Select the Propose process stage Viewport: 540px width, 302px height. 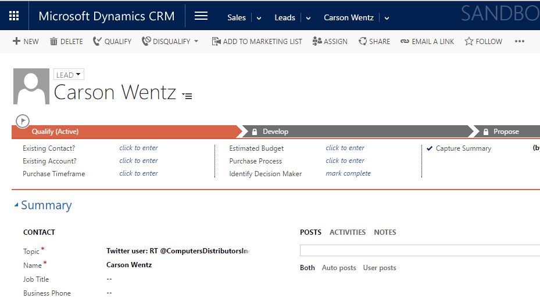click(507, 132)
